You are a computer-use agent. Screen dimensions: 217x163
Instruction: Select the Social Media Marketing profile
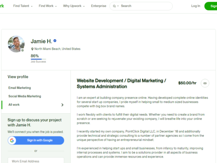pos(25,96)
